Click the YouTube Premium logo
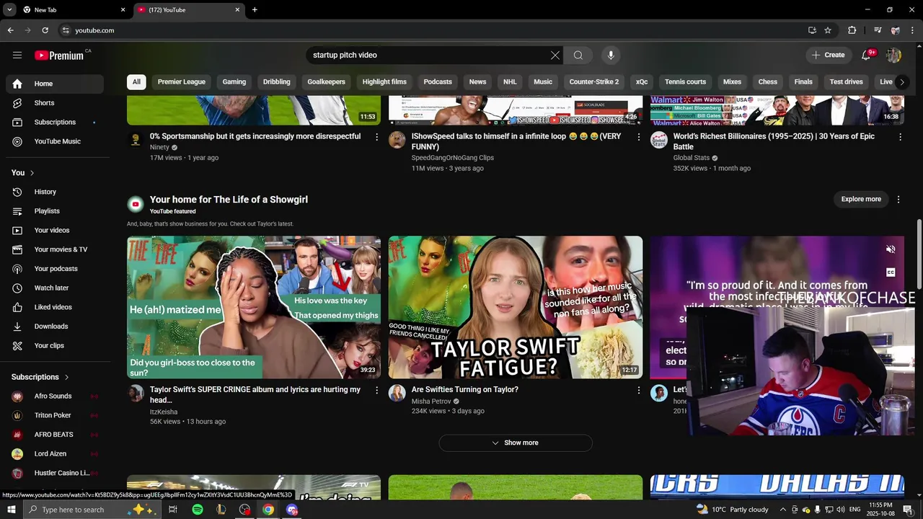923x519 pixels. 59,56
